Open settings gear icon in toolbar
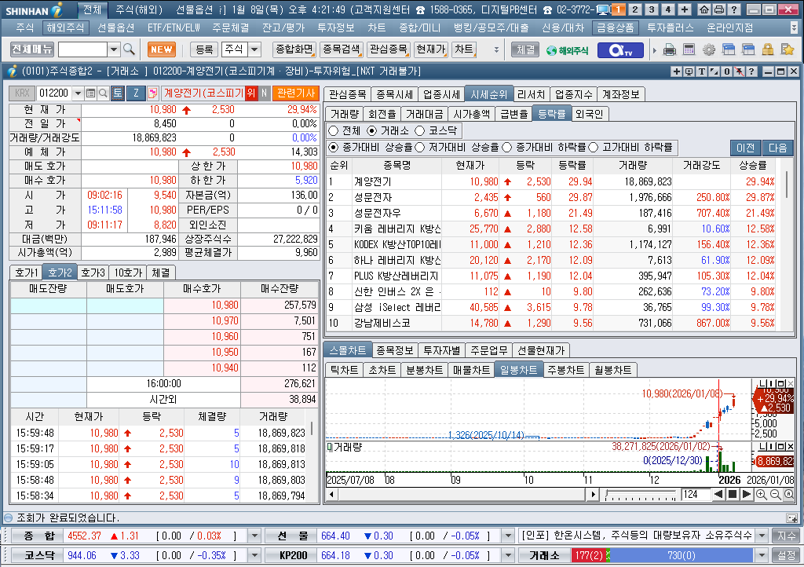 pyautogui.click(x=709, y=49)
